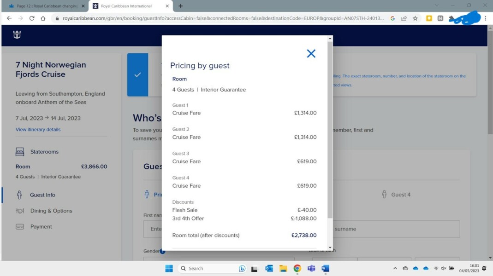The width and height of the screenshot is (493, 276).
Task: Click the Windows taskbar Search box
Action: coord(208,269)
